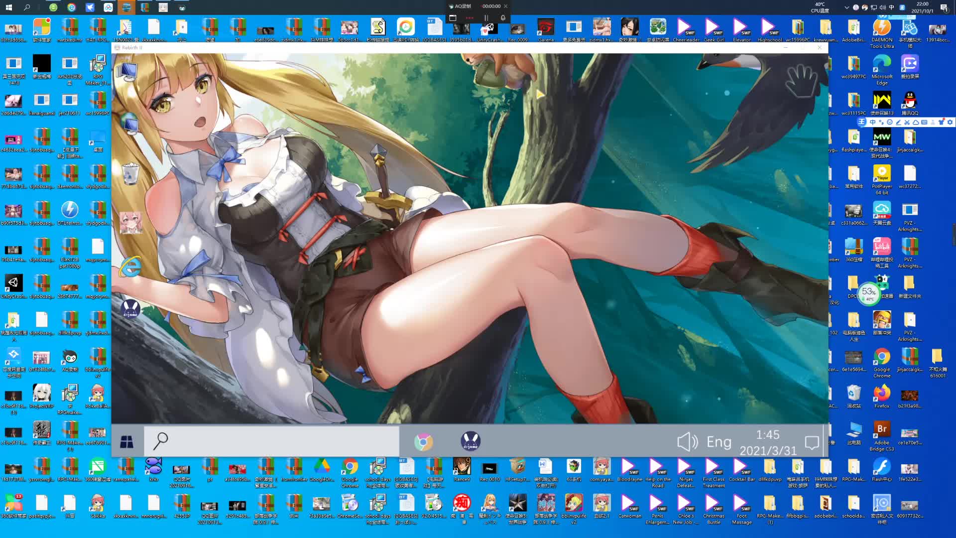The height and width of the screenshot is (538, 956).
Task: Expand hidden system tray icons chevron
Action: [846, 7]
